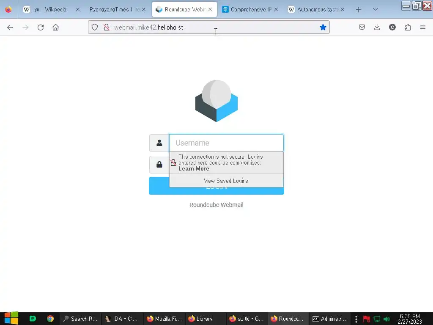The height and width of the screenshot is (325, 433).
Task: Focus the Username input field
Action: [x=227, y=143]
